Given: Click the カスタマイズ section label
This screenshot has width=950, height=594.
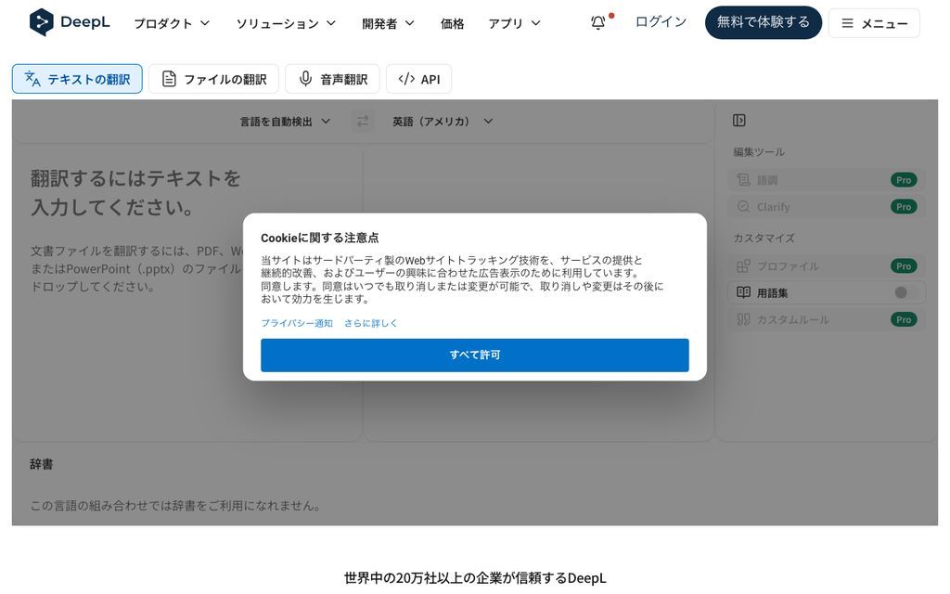Looking at the screenshot, I should (x=764, y=239).
